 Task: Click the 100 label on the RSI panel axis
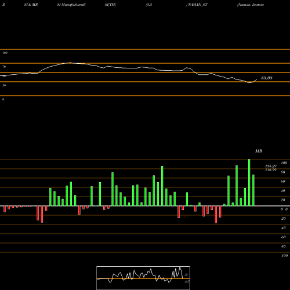pyautogui.click(x=5, y=53)
